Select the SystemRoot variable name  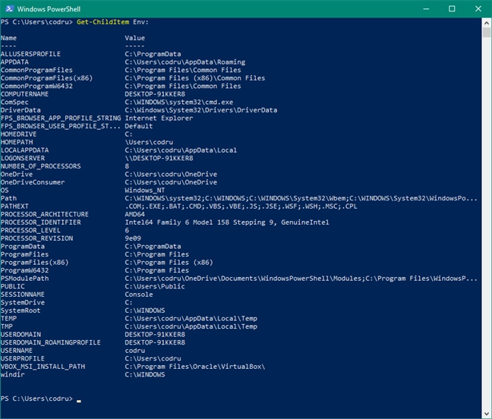(20, 310)
